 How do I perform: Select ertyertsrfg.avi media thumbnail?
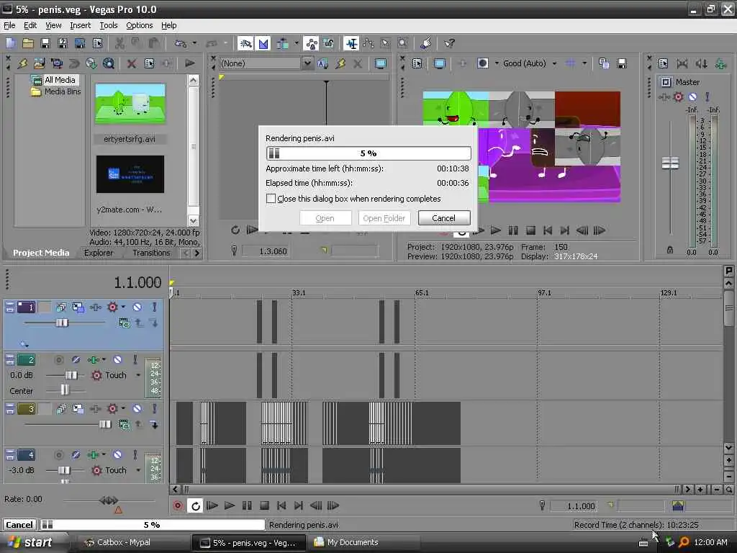coord(130,104)
